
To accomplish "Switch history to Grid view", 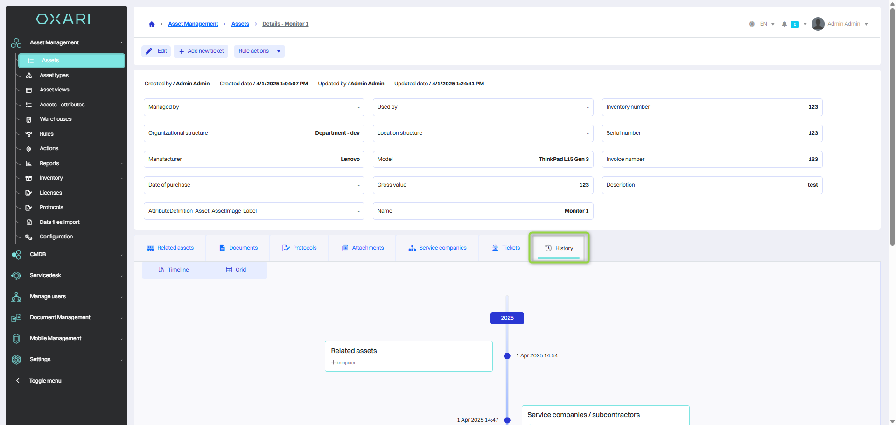I will point(236,270).
